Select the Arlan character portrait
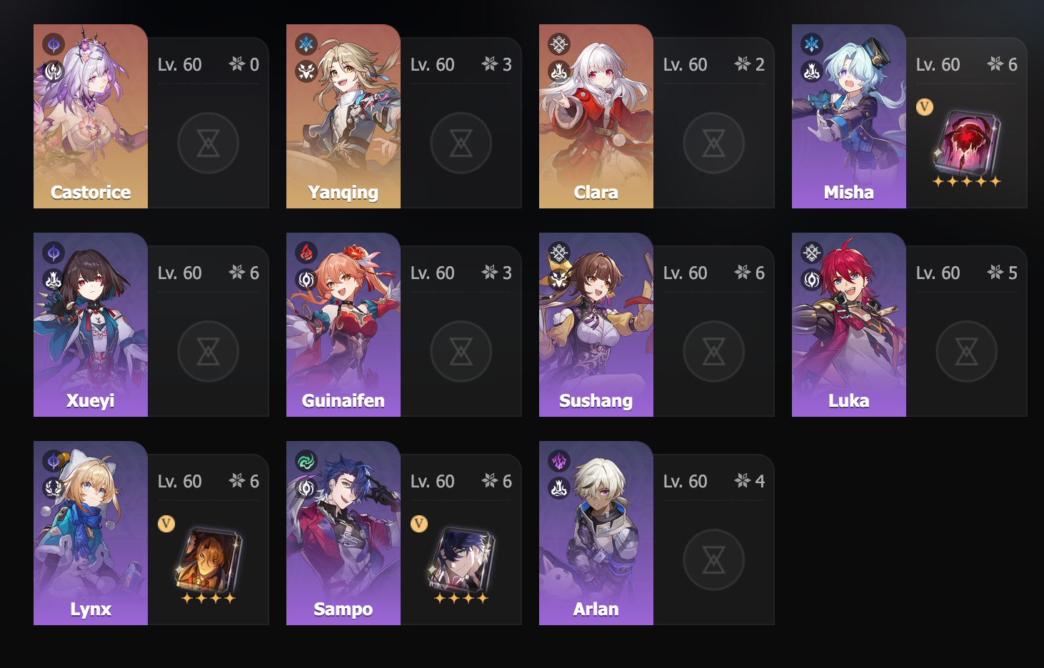The width and height of the screenshot is (1044, 668). (x=596, y=533)
